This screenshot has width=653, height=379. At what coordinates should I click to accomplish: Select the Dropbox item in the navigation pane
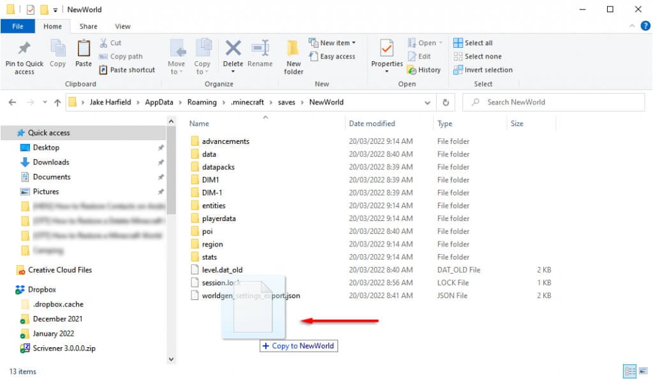[x=41, y=289]
